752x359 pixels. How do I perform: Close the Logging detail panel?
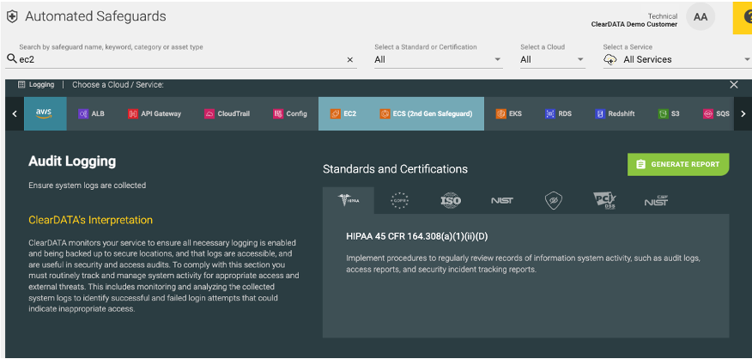(x=733, y=84)
